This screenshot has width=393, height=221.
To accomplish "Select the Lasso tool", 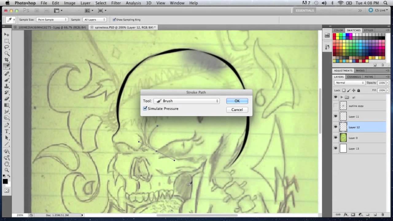I will click(x=6, y=47).
